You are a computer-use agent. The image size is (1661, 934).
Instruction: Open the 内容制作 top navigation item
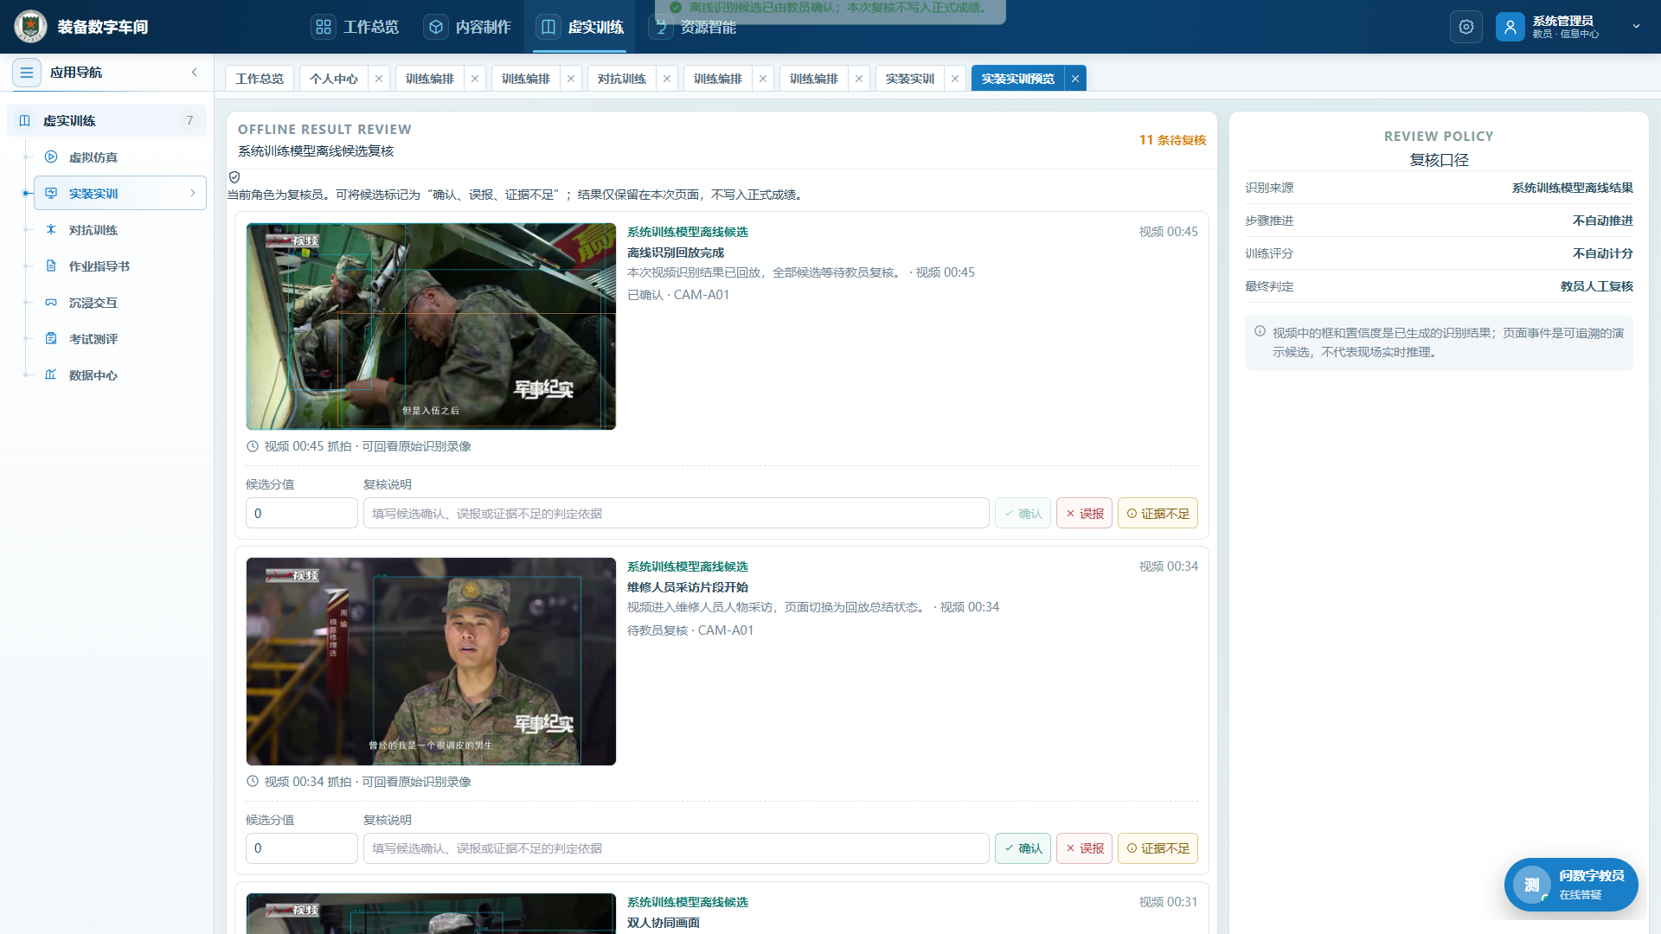(467, 27)
